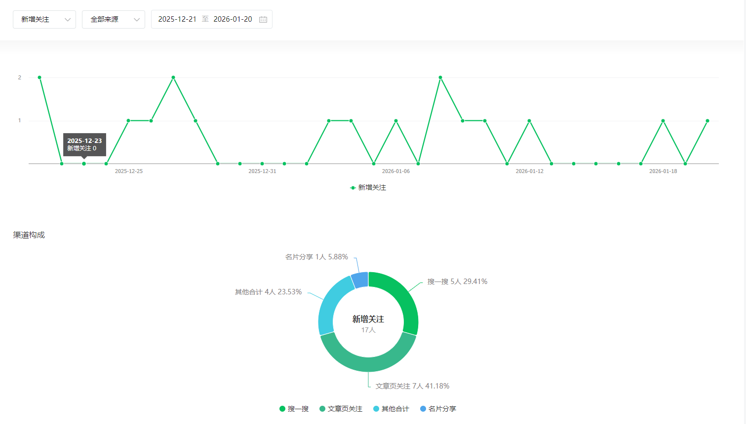Screen dimensions: 746x424
Task: Toggle 文章页关注 legend item visibility
Action: [x=341, y=409]
